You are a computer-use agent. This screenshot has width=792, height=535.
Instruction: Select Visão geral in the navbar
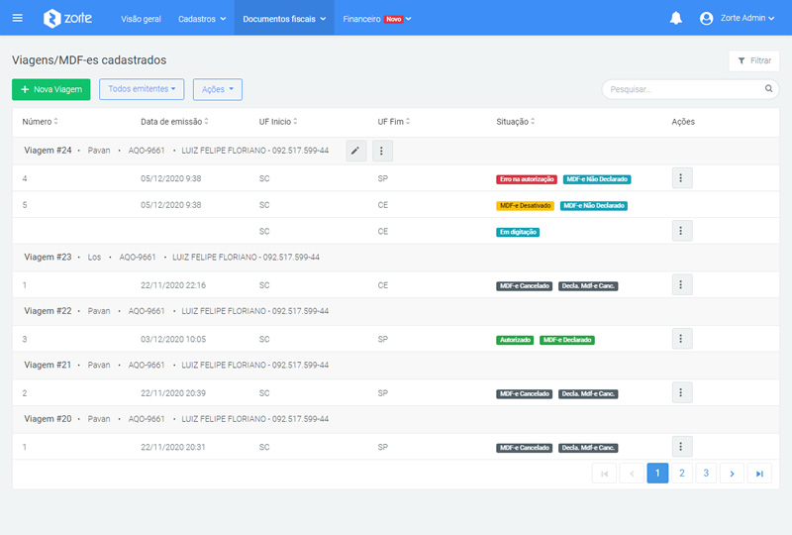[x=143, y=18]
